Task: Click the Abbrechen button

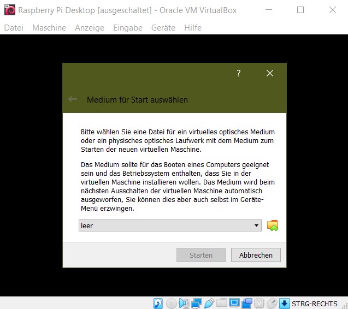Action: click(x=256, y=255)
